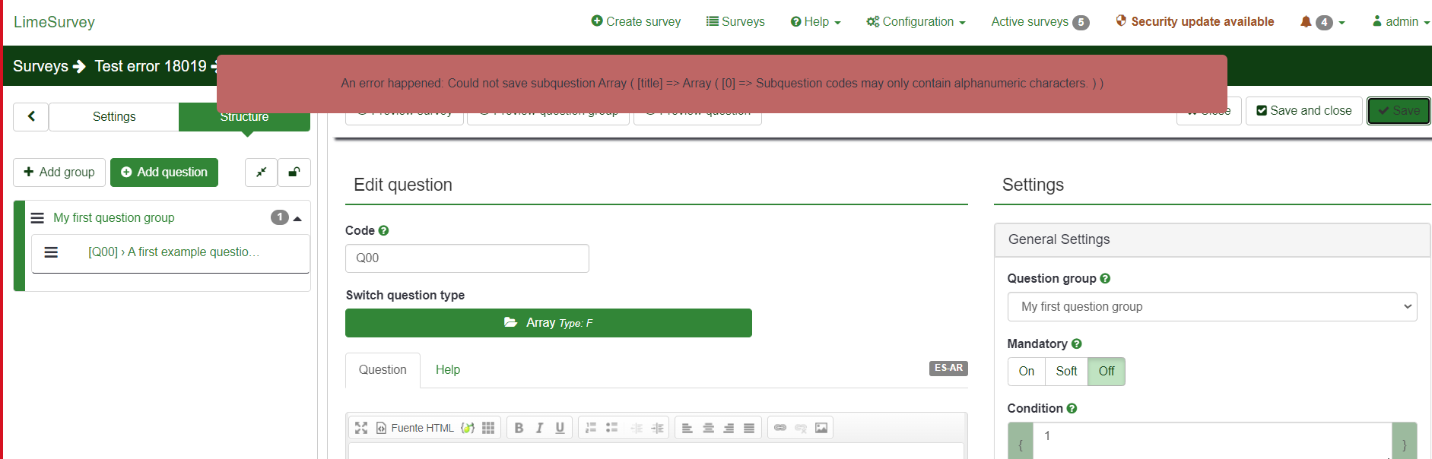Toggle bold formatting in editor
Image resolution: width=1432 pixels, height=459 pixels.
[x=519, y=428]
